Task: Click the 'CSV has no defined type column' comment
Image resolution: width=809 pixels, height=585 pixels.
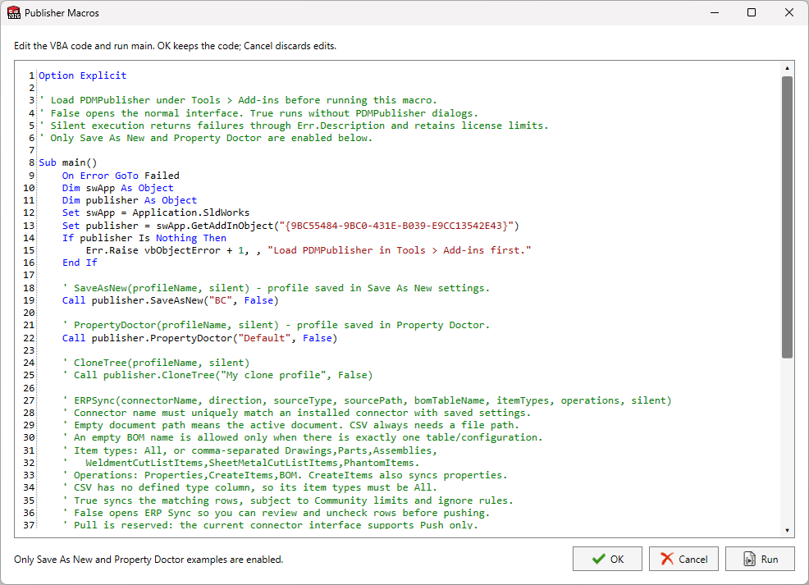Action: pyautogui.click(x=249, y=487)
